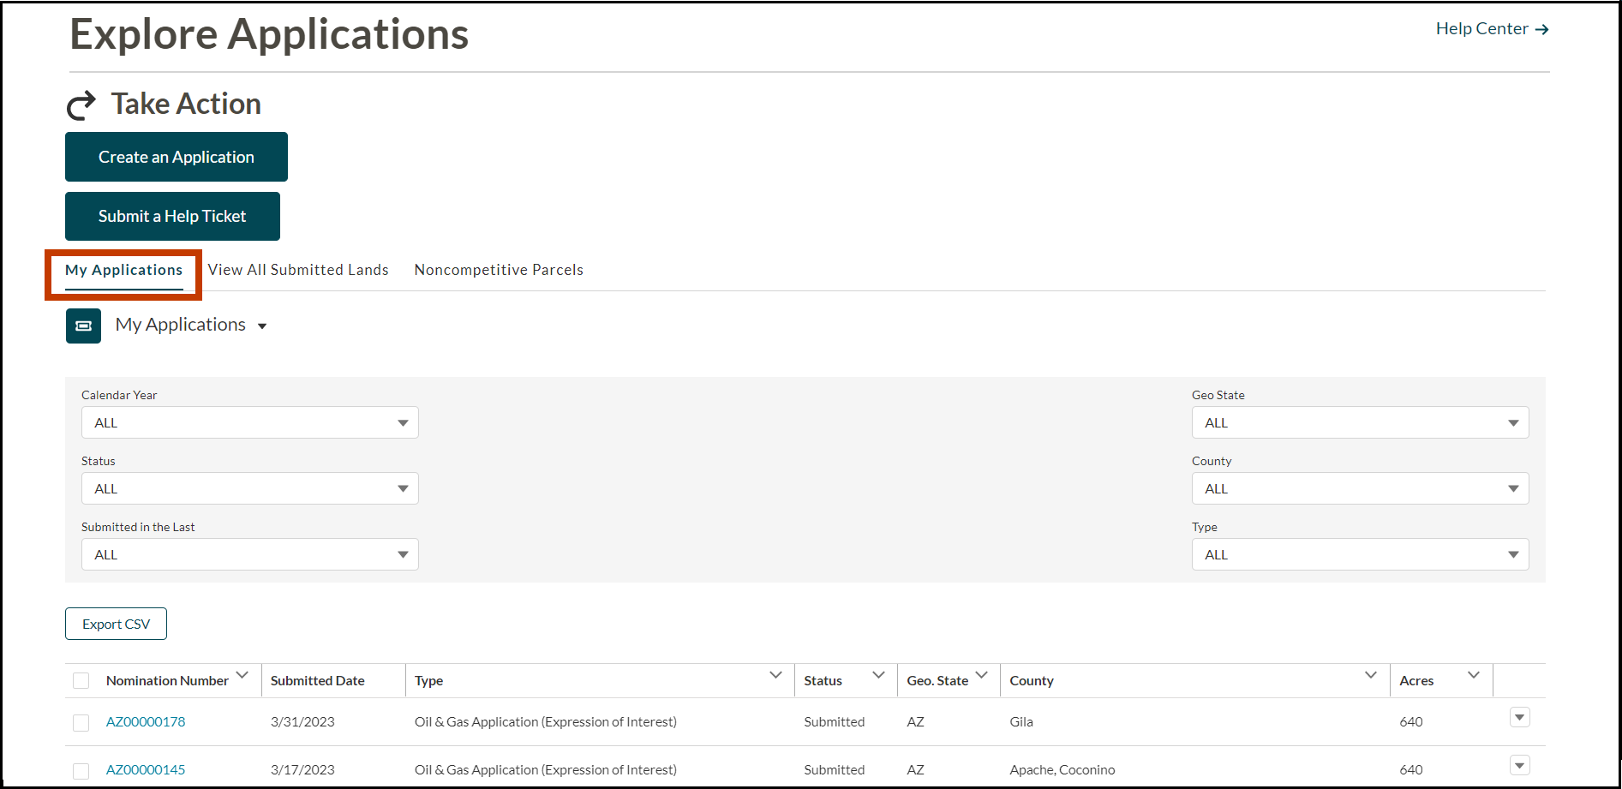The image size is (1622, 789).
Task: Open the Submitted in the Last dropdown
Action: tap(249, 555)
